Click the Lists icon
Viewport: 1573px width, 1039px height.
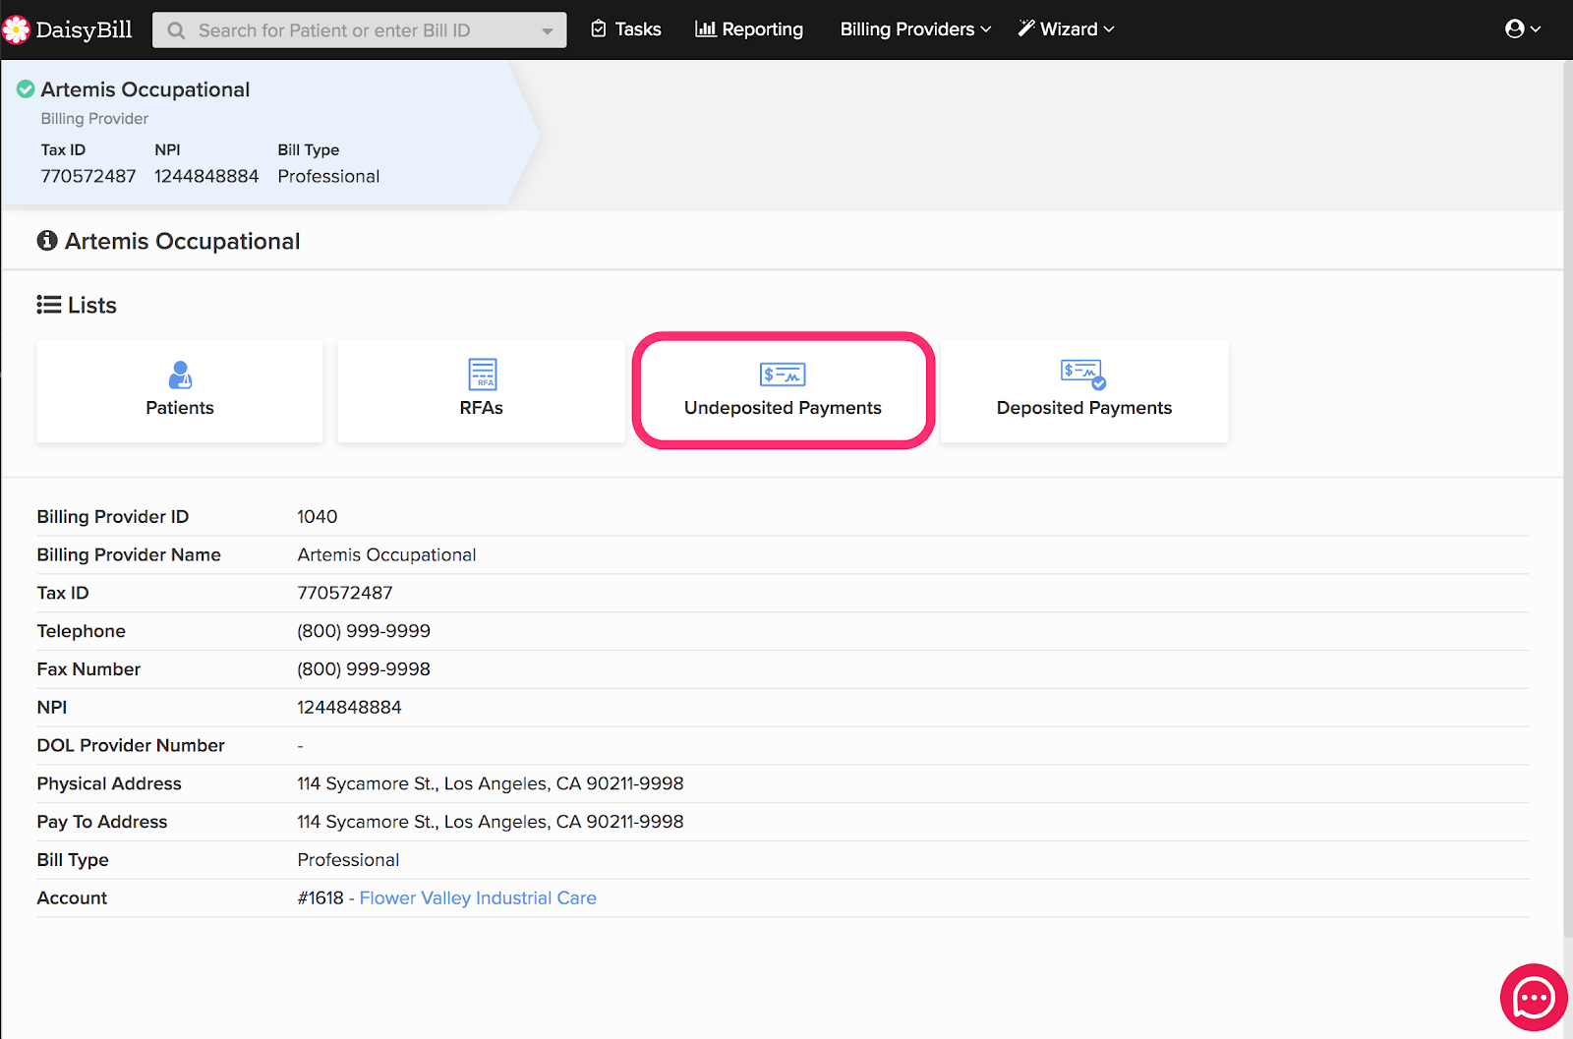pyautogui.click(x=48, y=305)
